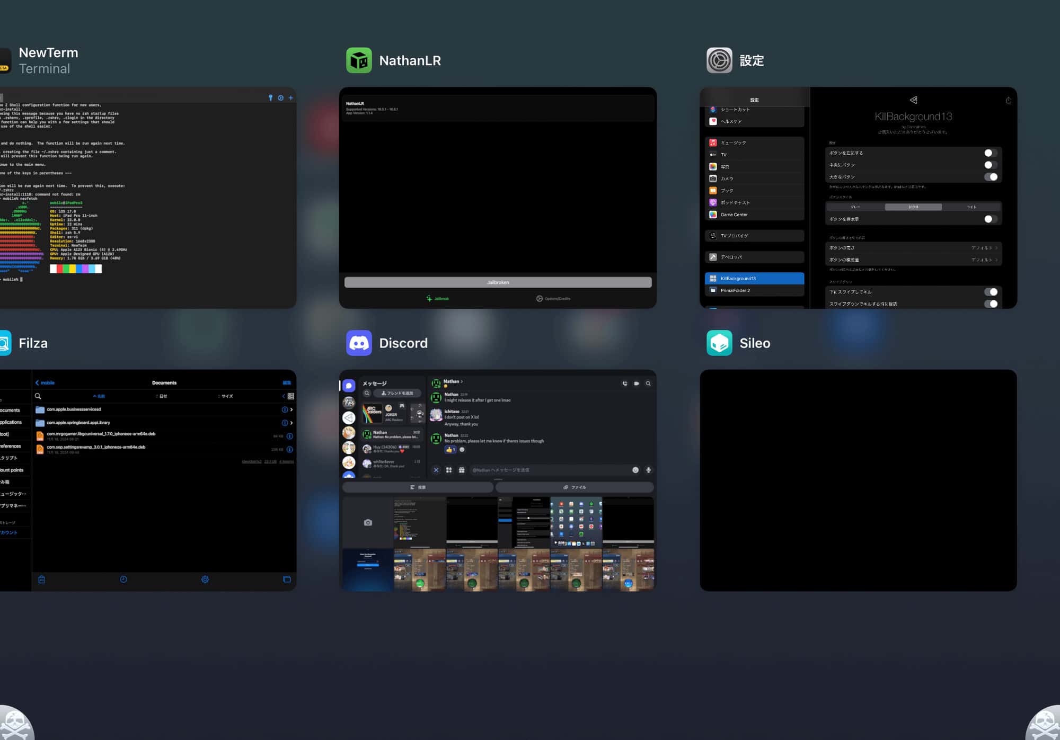This screenshot has height=740, width=1060.
Task: Open the clipboard icon in Filza bottom bar
Action: (x=42, y=579)
